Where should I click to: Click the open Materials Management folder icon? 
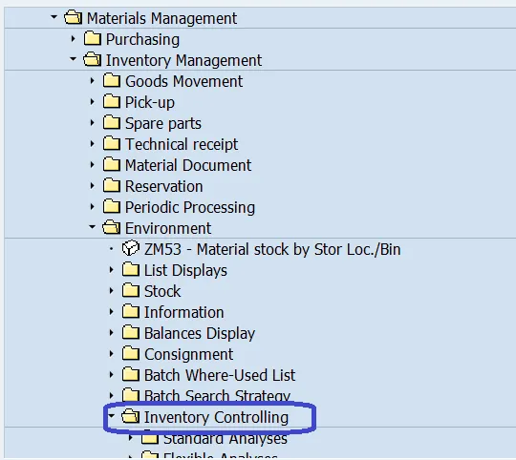(73, 17)
